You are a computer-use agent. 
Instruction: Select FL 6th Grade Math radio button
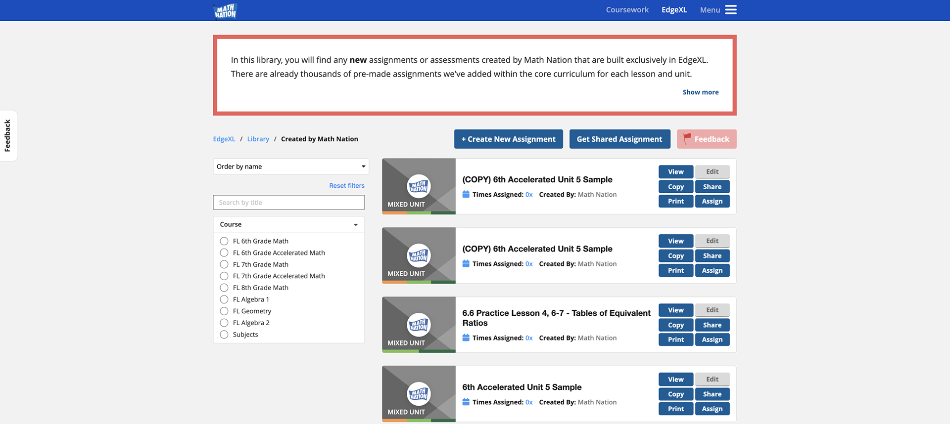(x=224, y=241)
